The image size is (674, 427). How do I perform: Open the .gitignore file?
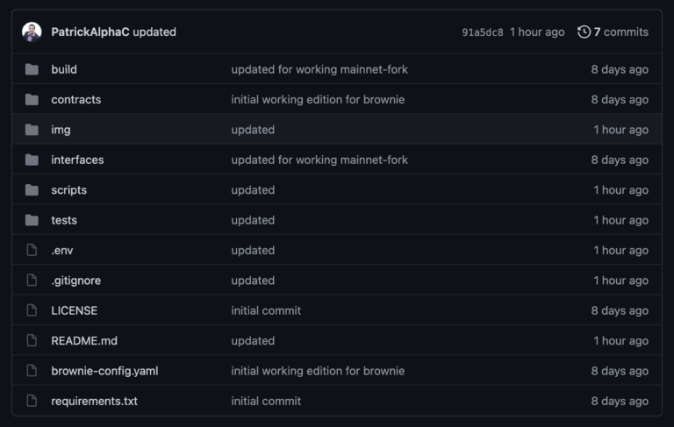tap(75, 281)
